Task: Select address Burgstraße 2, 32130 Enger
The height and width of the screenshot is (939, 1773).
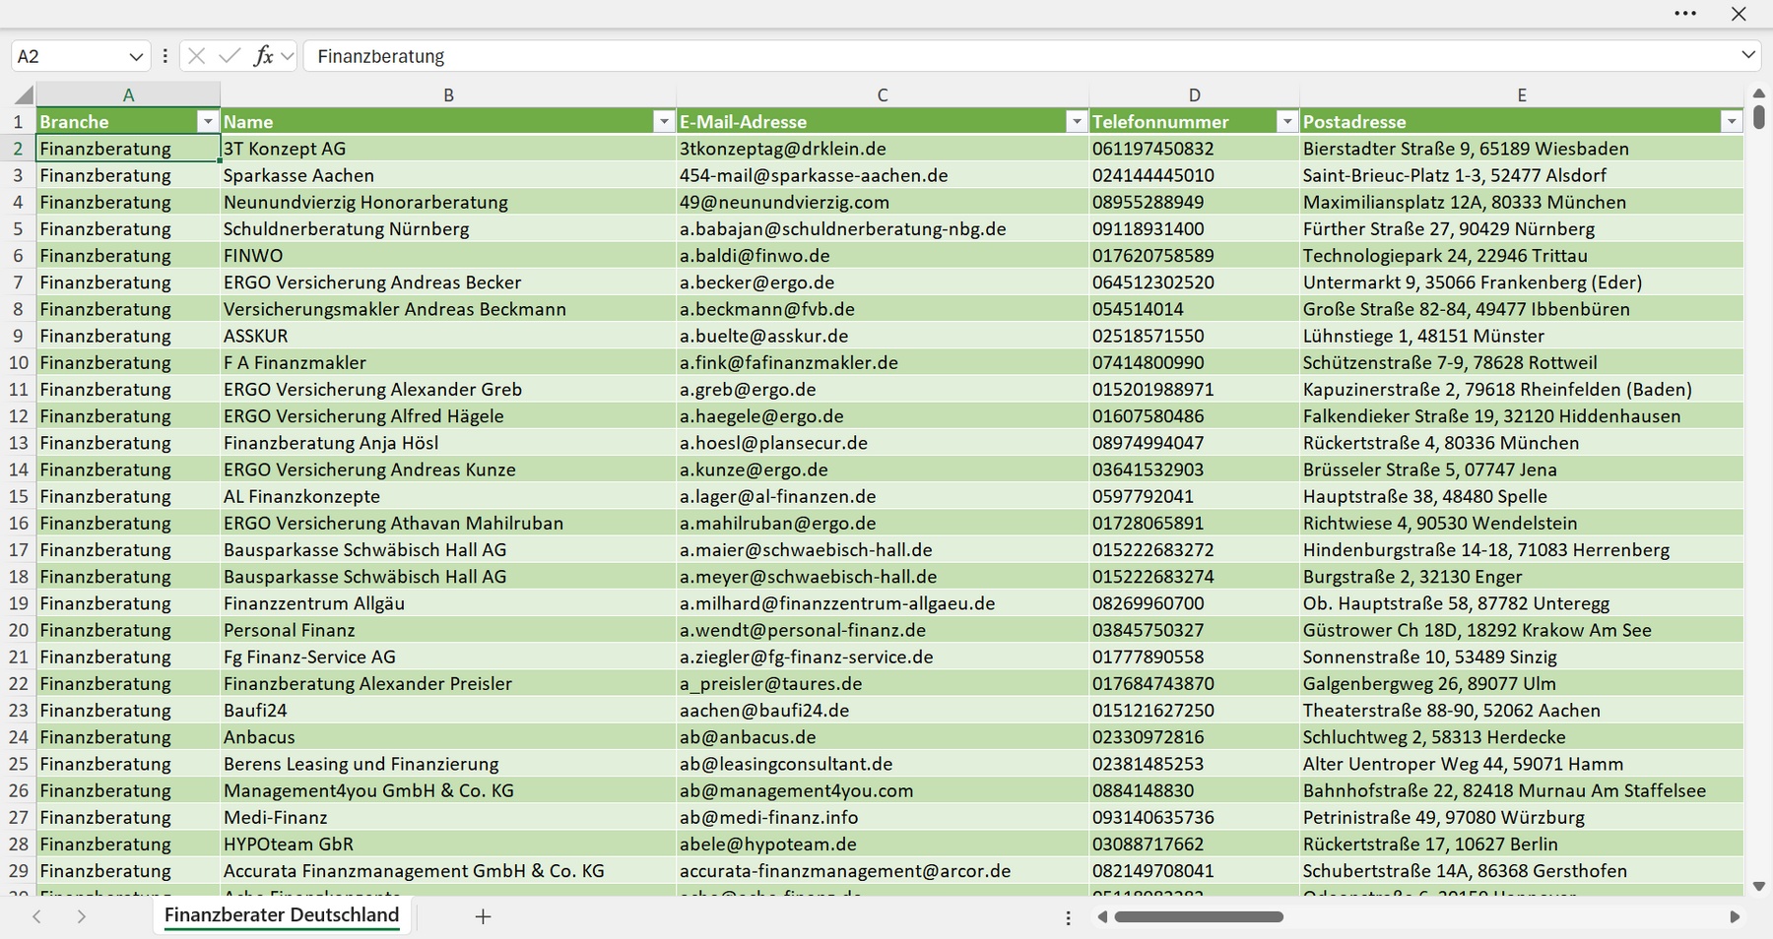Action: click(1522, 577)
